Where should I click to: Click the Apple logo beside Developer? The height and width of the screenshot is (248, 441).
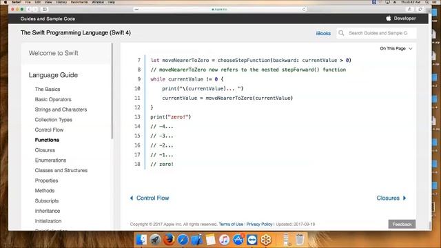pyautogui.click(x=389, y=19)
